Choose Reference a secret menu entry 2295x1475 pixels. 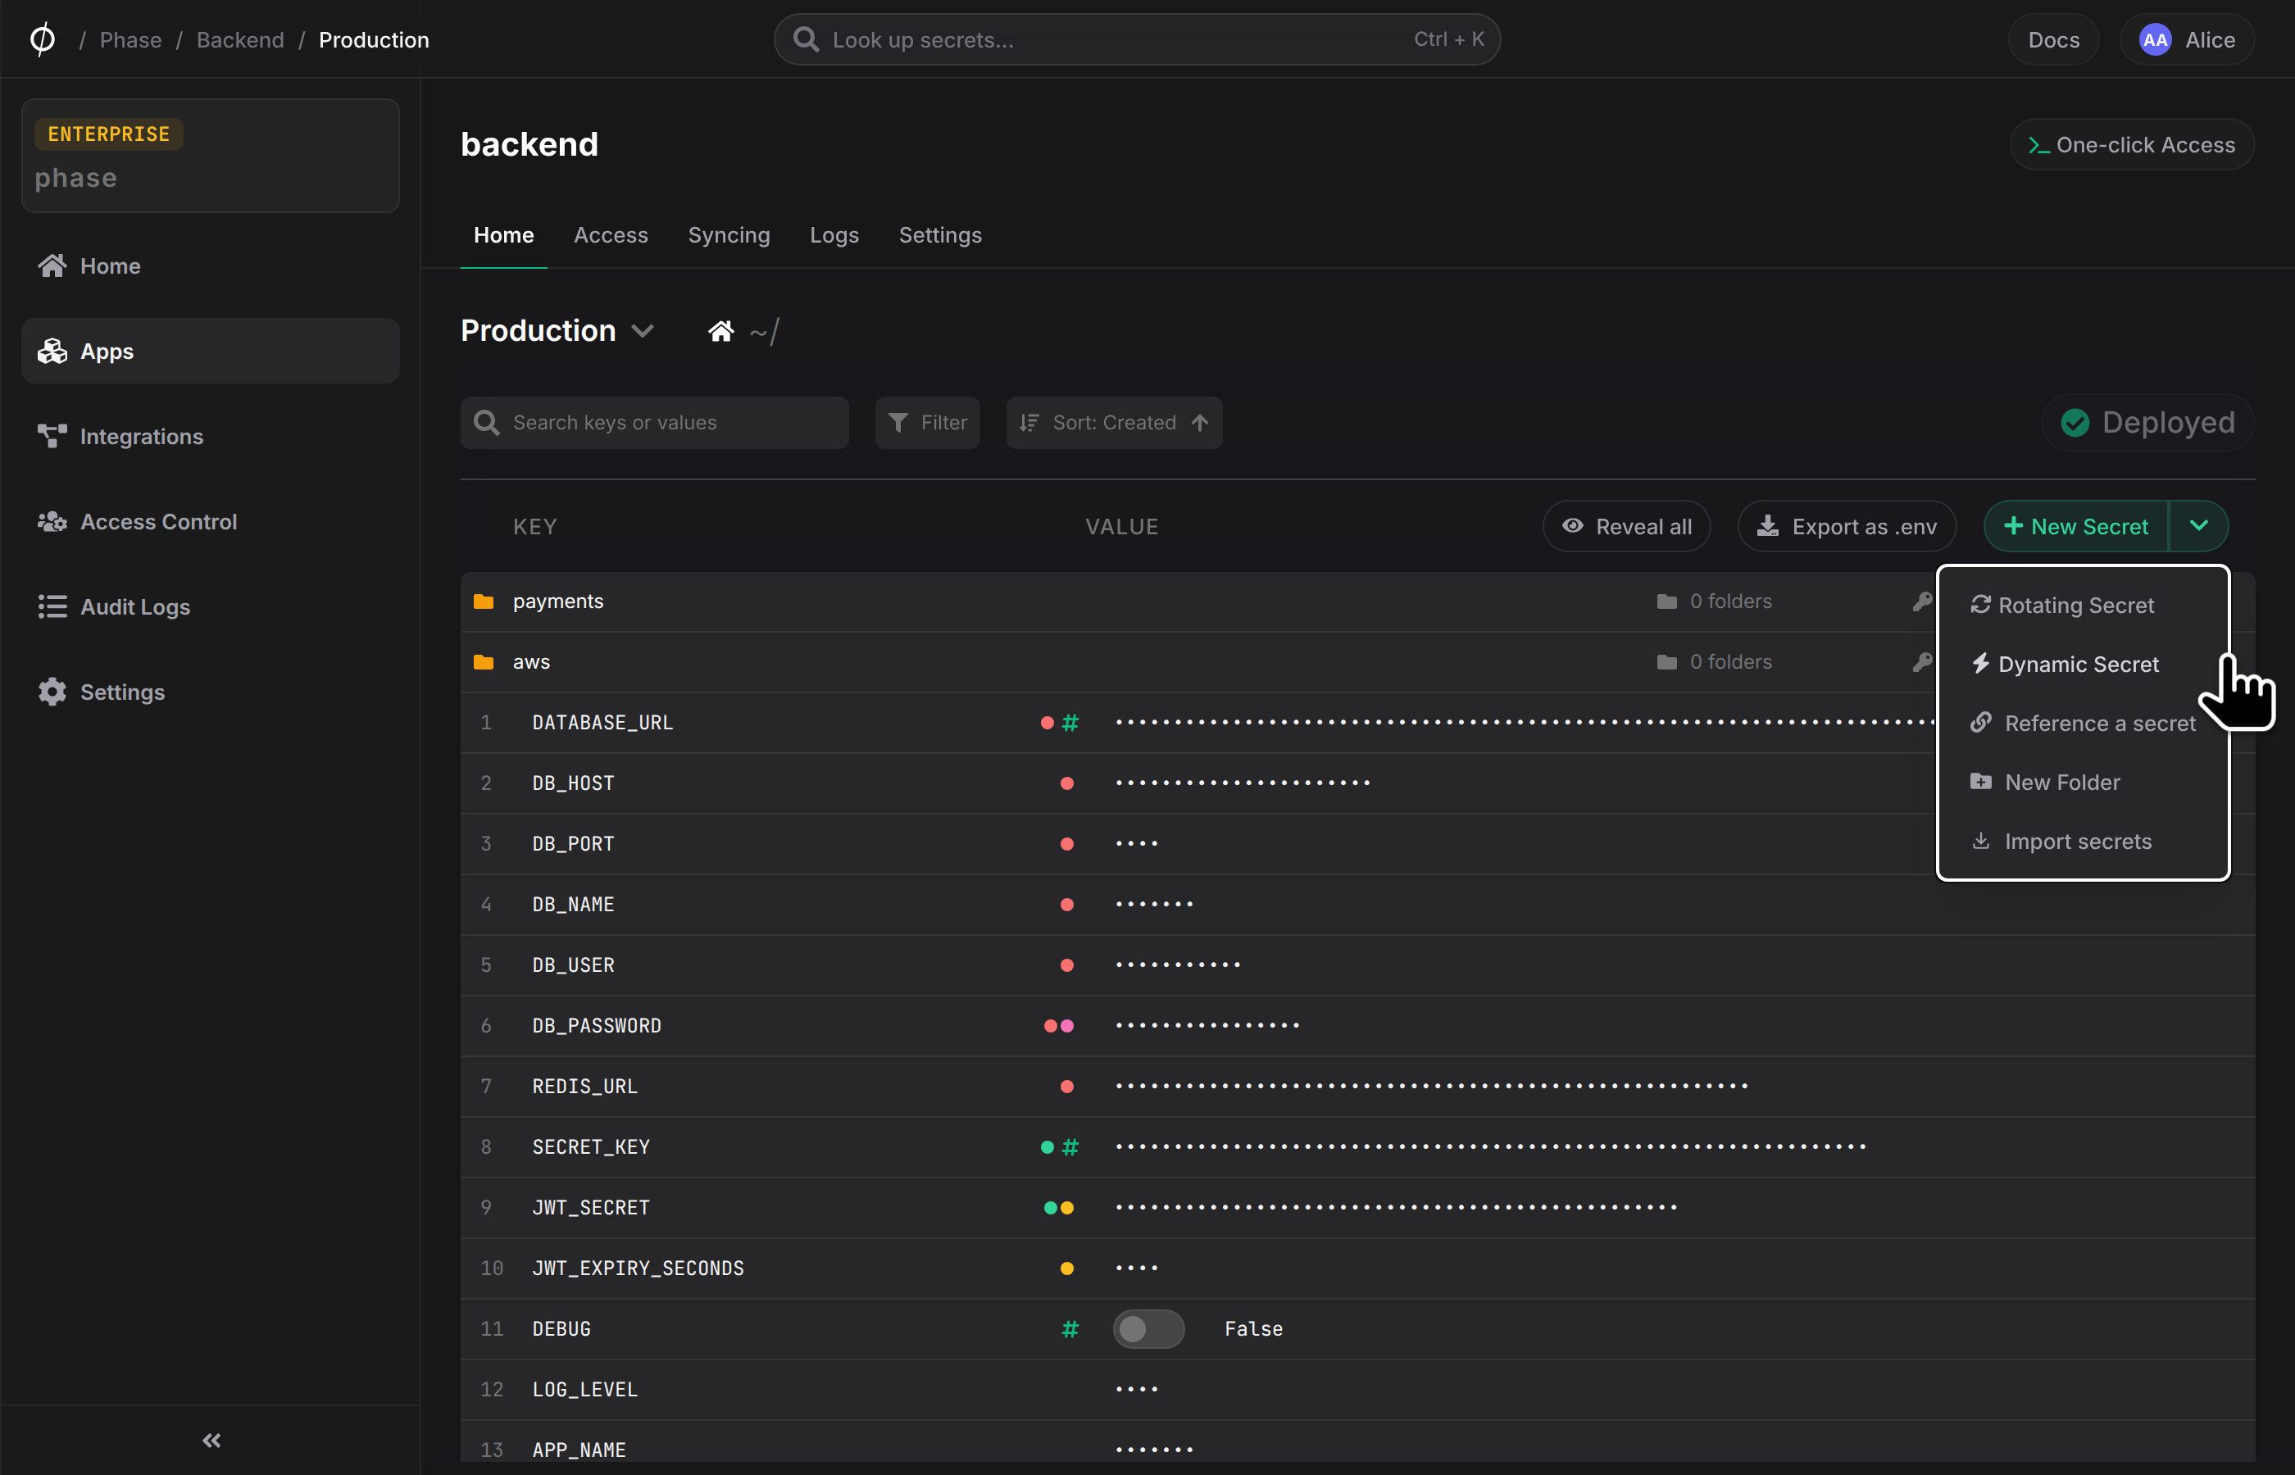point(2083,723)
